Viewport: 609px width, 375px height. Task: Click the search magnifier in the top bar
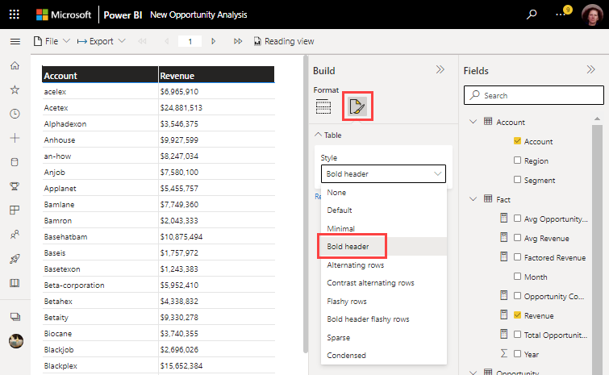532,15
